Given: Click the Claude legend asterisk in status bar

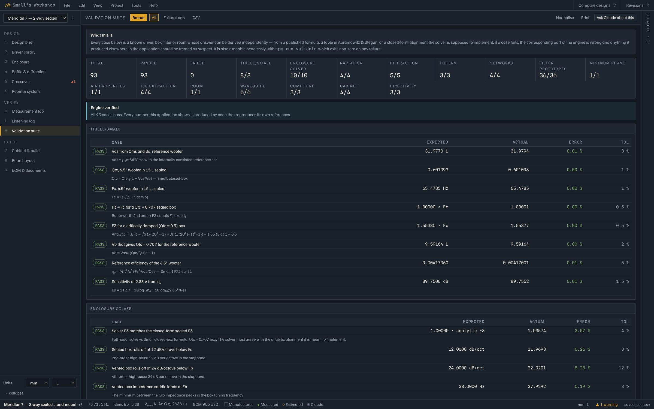Looking at the screenshot, I should (308, 405).
